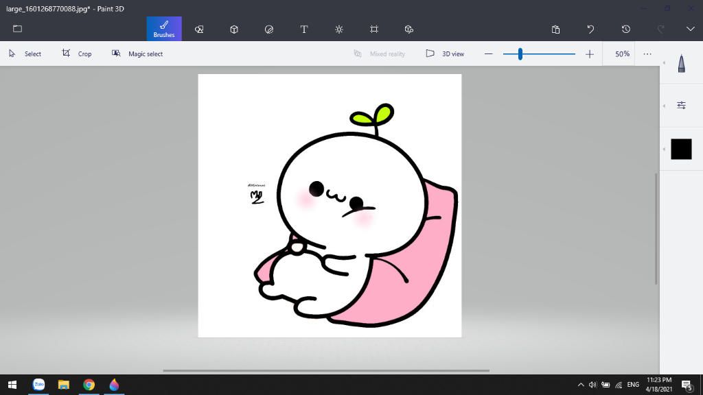Screen dimensions: 703x395
Task: Switch to the Brushes tab
Action: pyautogui.click(x=164, y=29)
